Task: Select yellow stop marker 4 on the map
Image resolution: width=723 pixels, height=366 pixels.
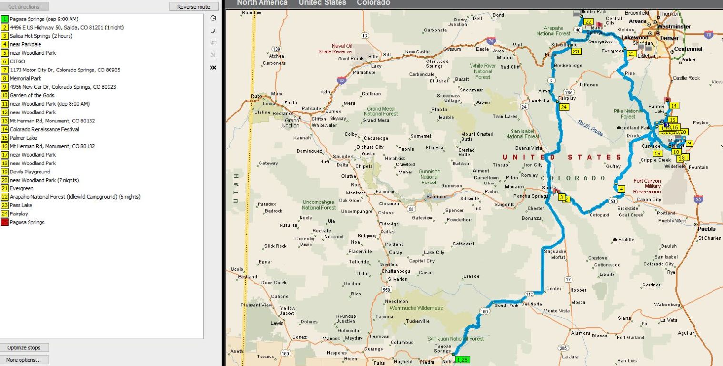Action: pyautogui.click(x=621, y=189)
